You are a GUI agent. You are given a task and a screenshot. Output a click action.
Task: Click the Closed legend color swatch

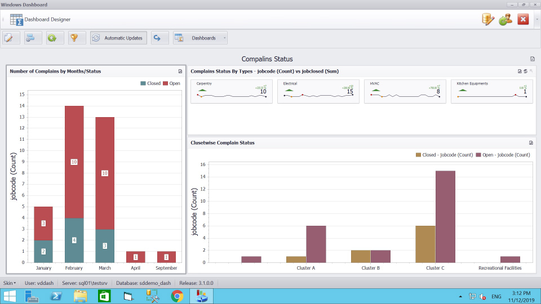click(144, 83)
